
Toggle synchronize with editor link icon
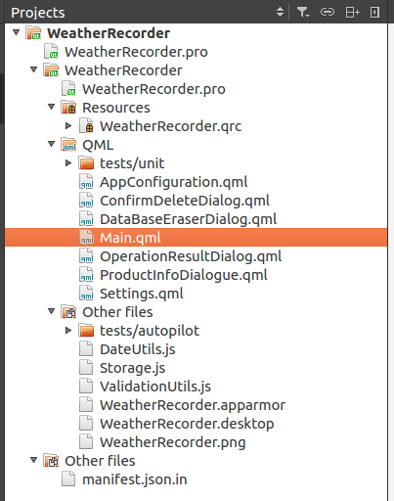coord(328,12)
